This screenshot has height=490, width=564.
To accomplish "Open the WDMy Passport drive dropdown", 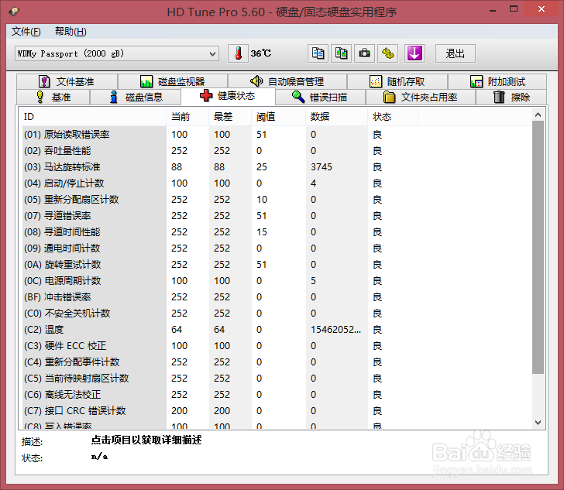I will click(117, 54).
